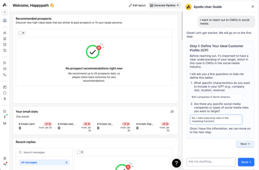Image resolution: width=259 pixels, height=170 pixels.
Task: Click the Search messages field
Action: click(x=44, y=152)
